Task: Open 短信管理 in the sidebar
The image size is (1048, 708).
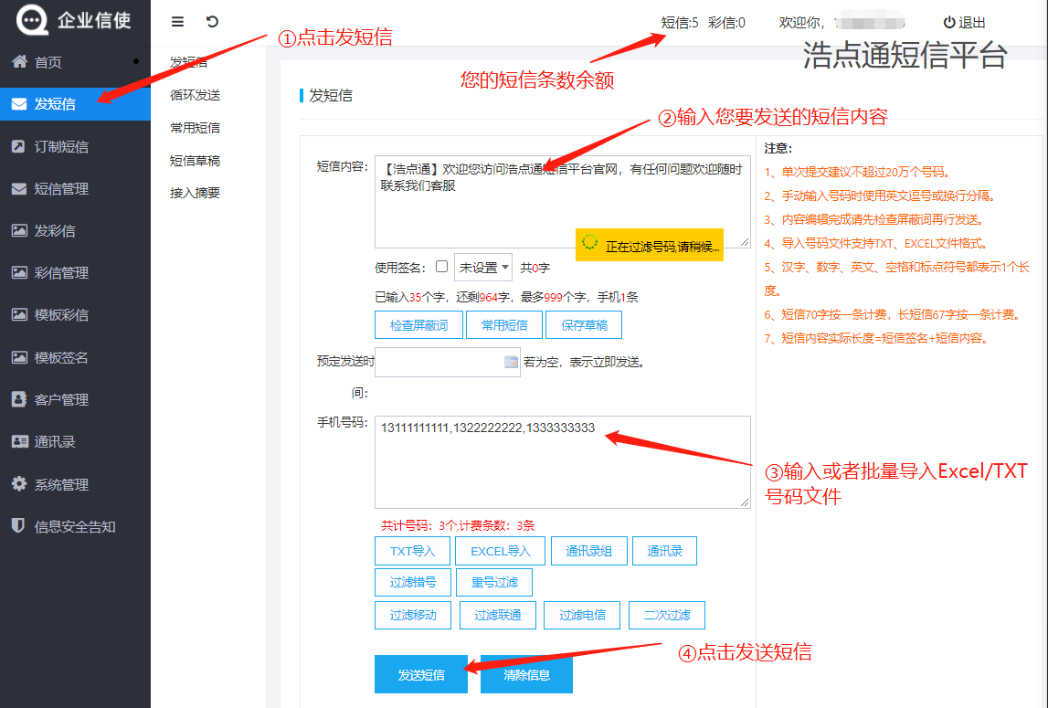Action: (61, 189)
